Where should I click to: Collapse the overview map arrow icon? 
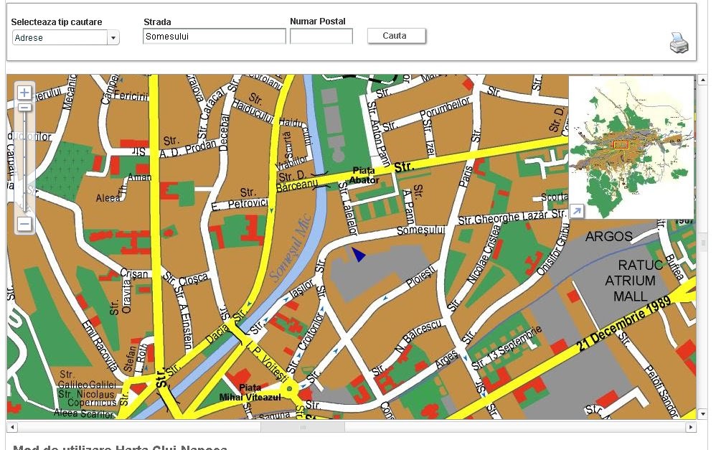pos(577,211)
